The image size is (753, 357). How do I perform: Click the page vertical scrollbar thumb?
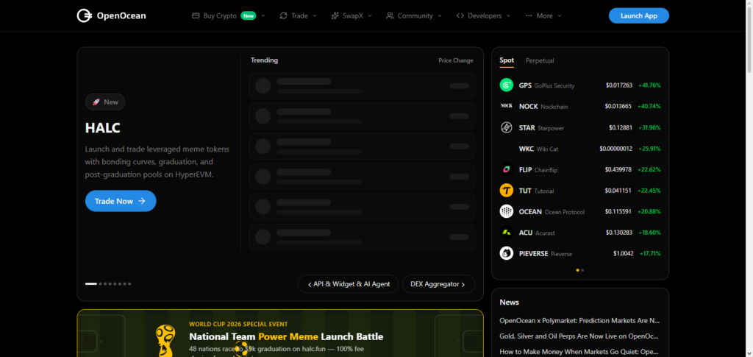(749, 40)
